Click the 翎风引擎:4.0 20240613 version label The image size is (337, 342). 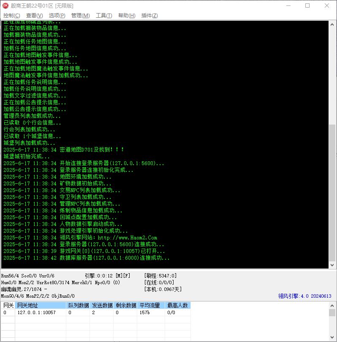[x=304, y=296]
